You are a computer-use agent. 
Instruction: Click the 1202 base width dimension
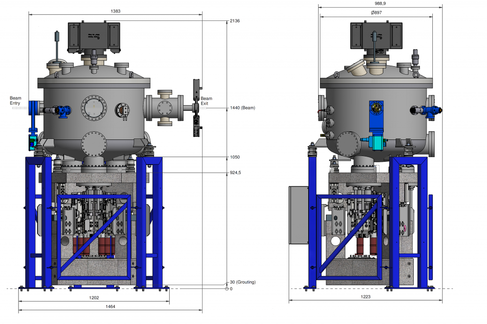pyautogui.click(x=94, y=298)
